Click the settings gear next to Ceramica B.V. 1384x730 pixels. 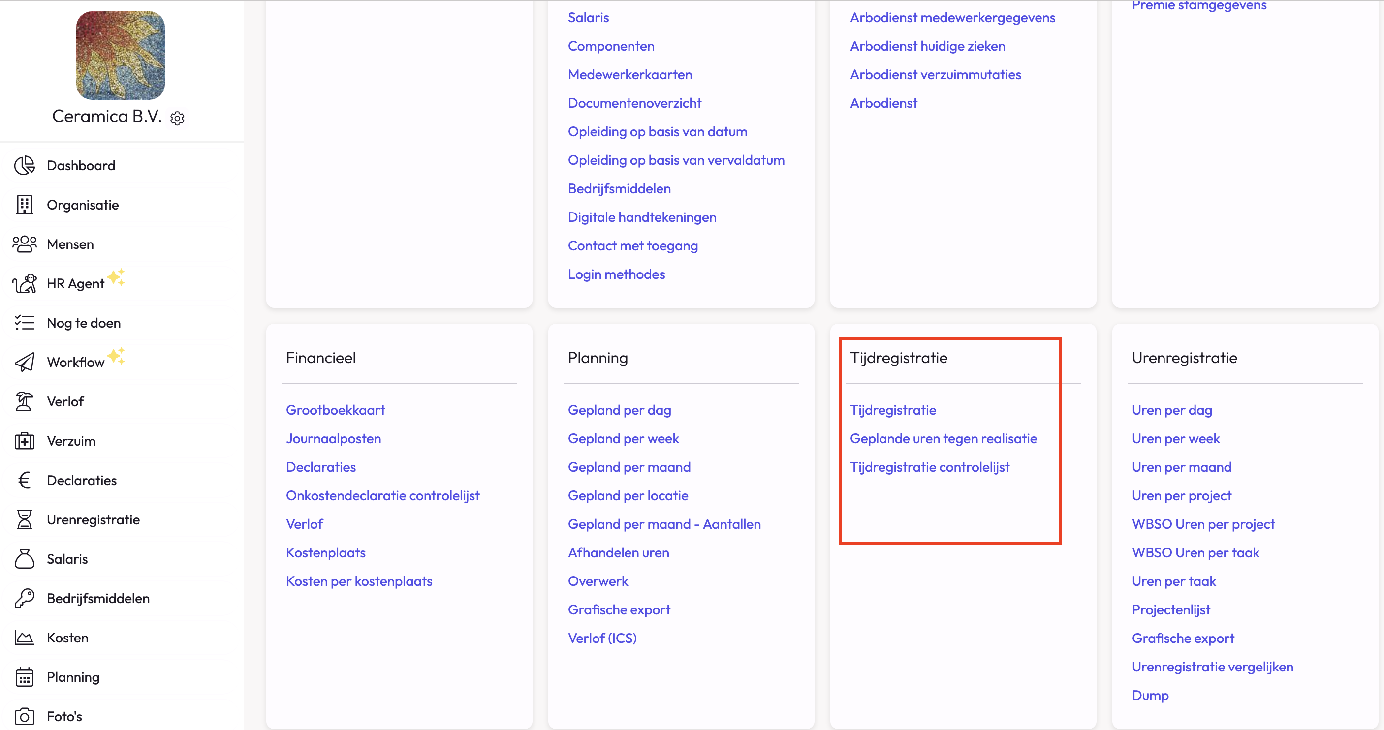point(177,118)
